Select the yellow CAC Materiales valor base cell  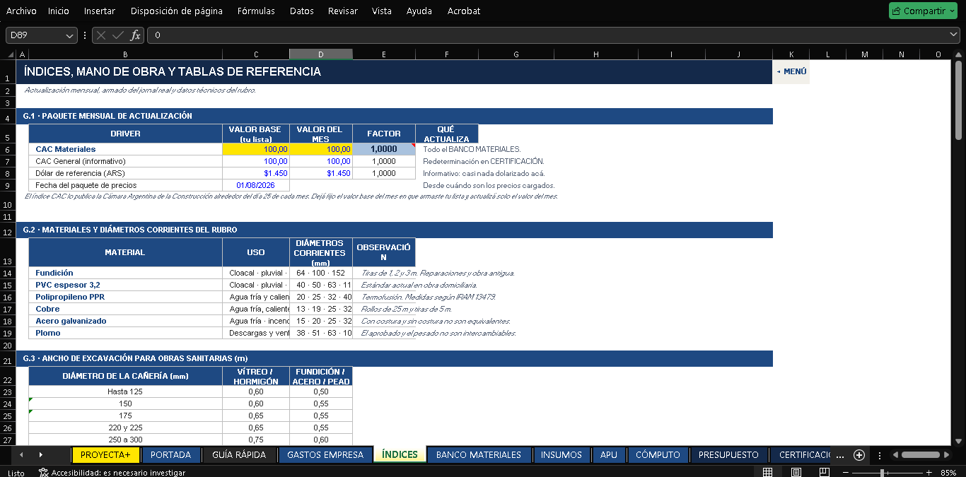coord(256,149)
